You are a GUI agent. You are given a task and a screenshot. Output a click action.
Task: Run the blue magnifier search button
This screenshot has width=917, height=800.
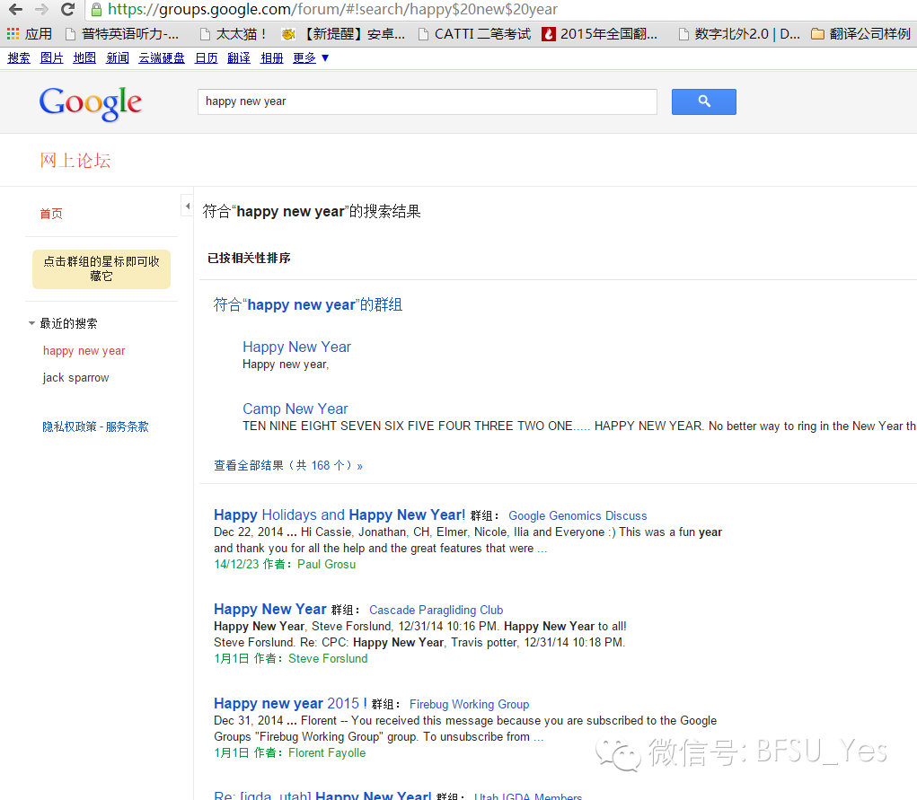pyautogui.click(x=703, y=101)
